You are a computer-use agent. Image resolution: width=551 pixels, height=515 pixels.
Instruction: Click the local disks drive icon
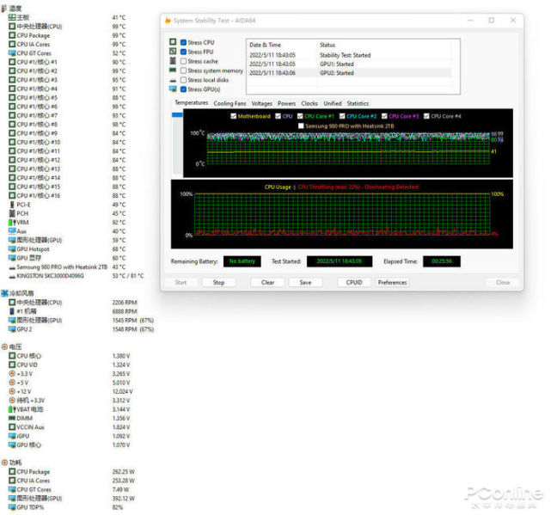173,81
